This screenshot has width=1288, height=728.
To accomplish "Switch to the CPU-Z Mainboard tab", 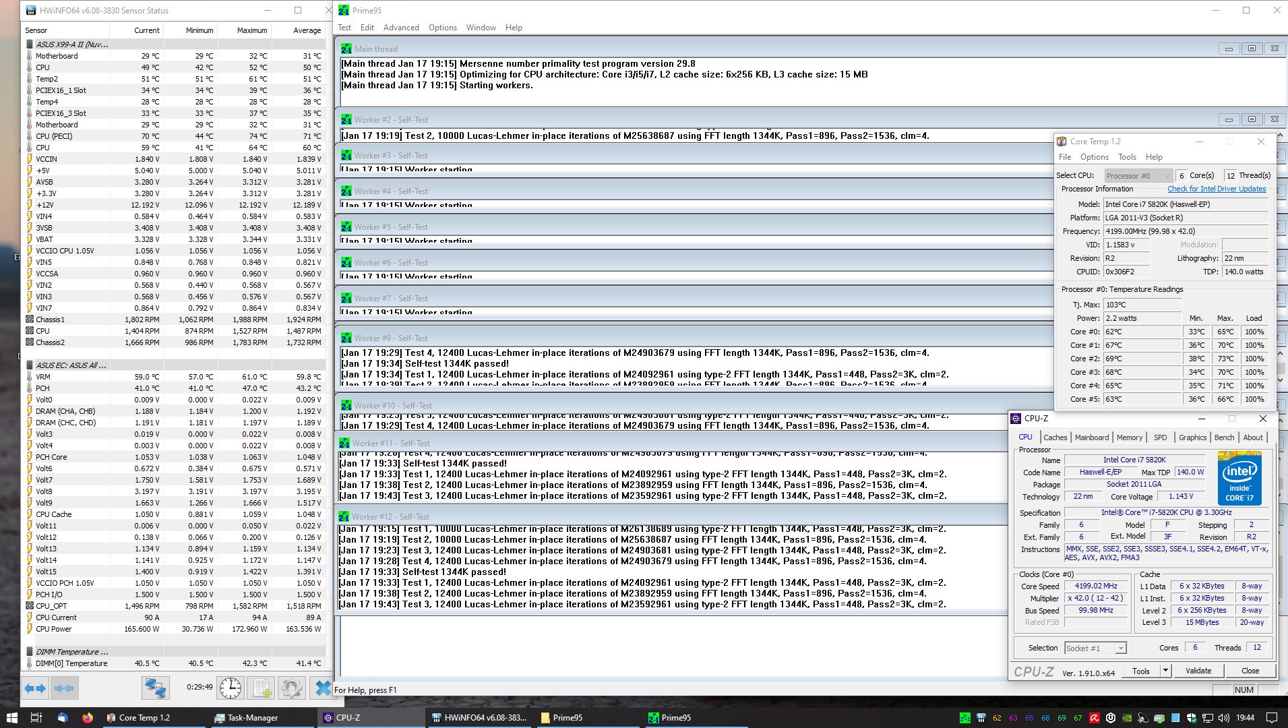I will coord(1092,437).
